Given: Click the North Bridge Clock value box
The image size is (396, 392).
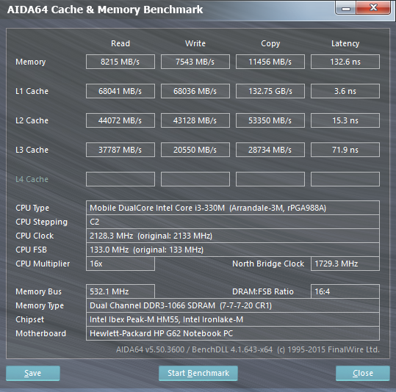Looking at the screenshot, I should point(345,264).
